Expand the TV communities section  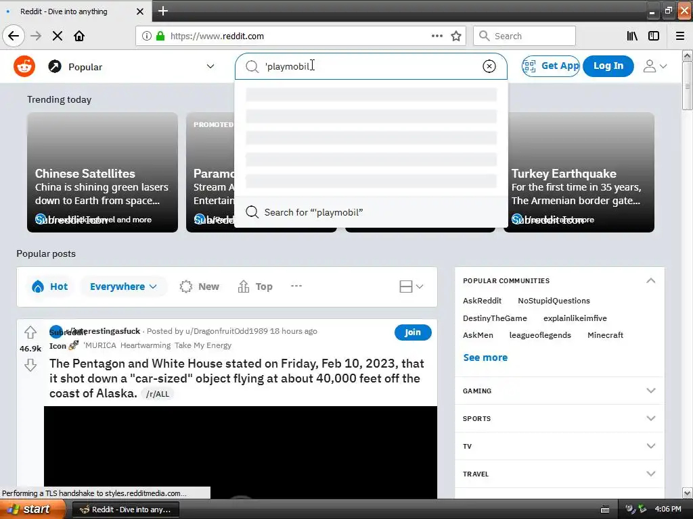coord(559,446)
